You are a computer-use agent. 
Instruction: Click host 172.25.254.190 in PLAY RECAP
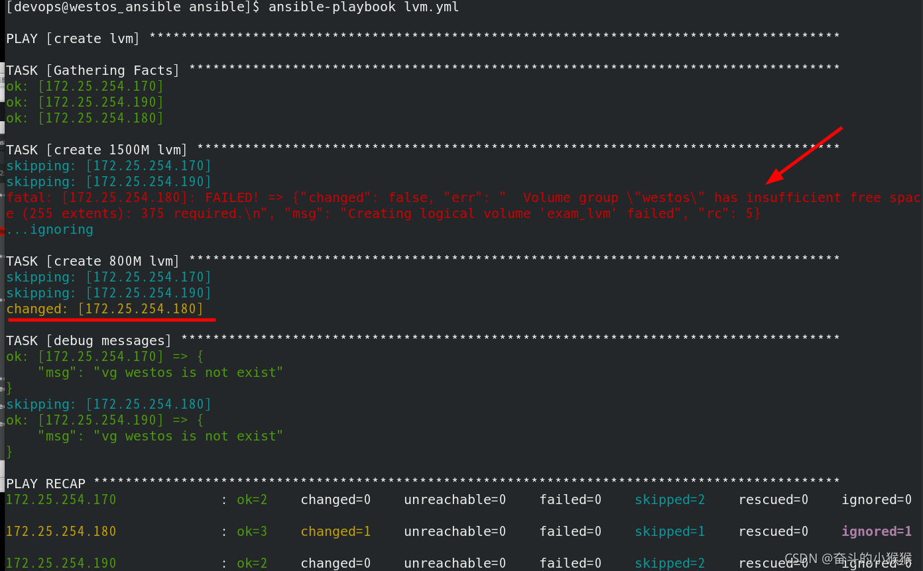coord(61,563)
